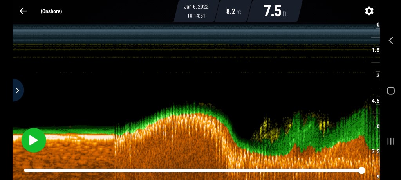Click the middle of the playback timeline track

(193, 171)
